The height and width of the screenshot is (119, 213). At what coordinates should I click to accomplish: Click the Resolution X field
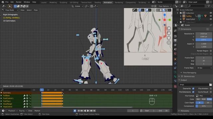[204, 34]
